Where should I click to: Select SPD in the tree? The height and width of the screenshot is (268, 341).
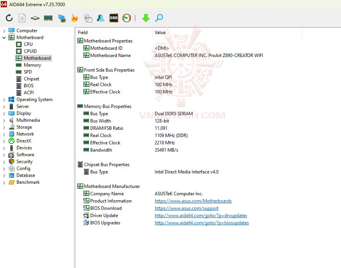(x=28, y=72)
